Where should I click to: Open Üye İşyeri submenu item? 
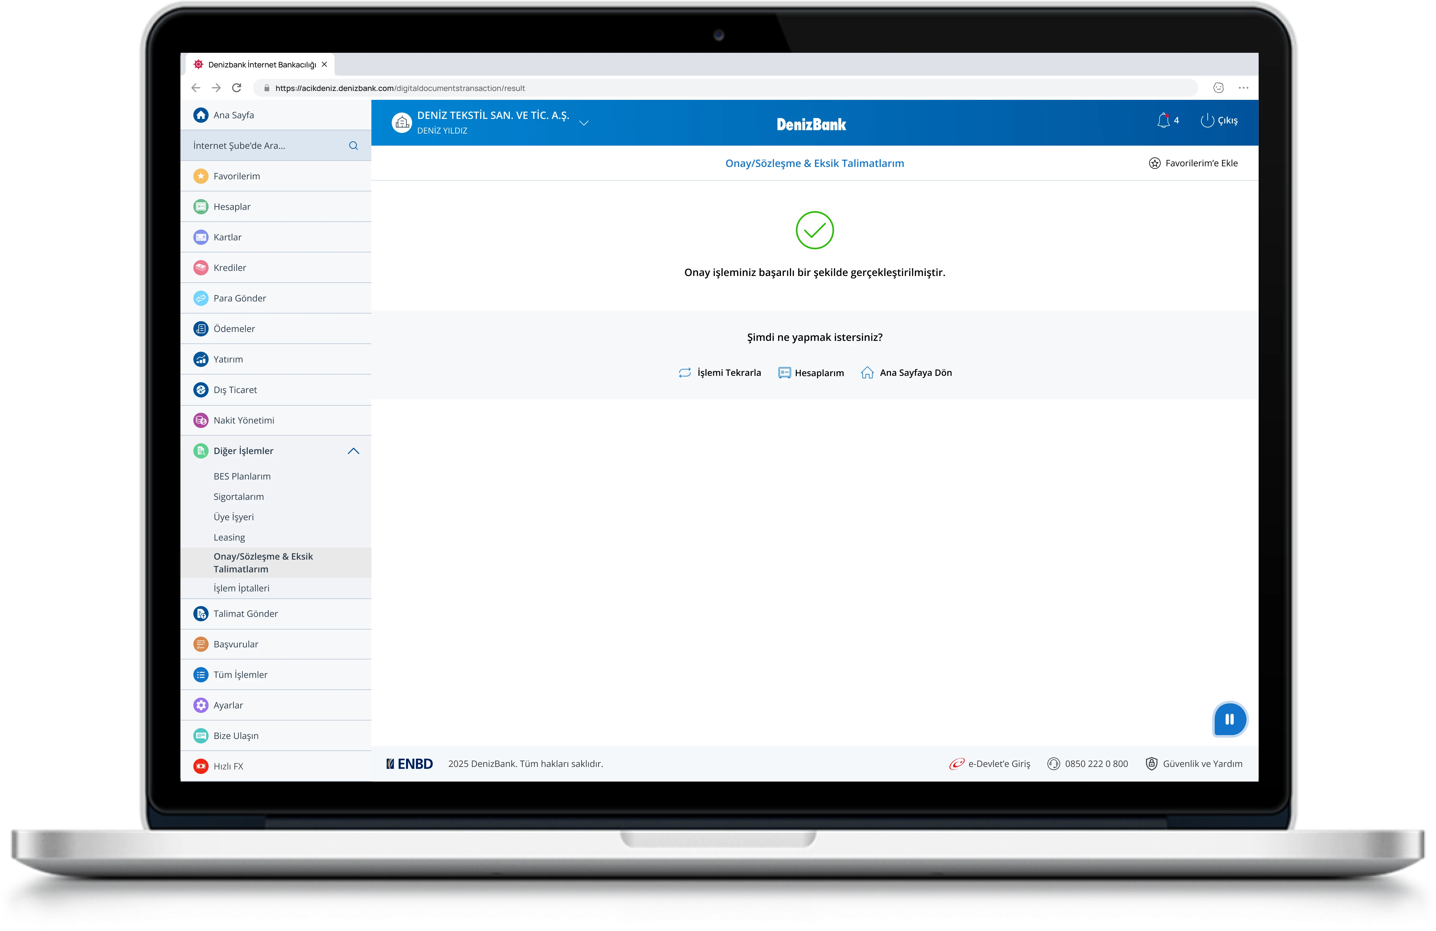[233, 517]
